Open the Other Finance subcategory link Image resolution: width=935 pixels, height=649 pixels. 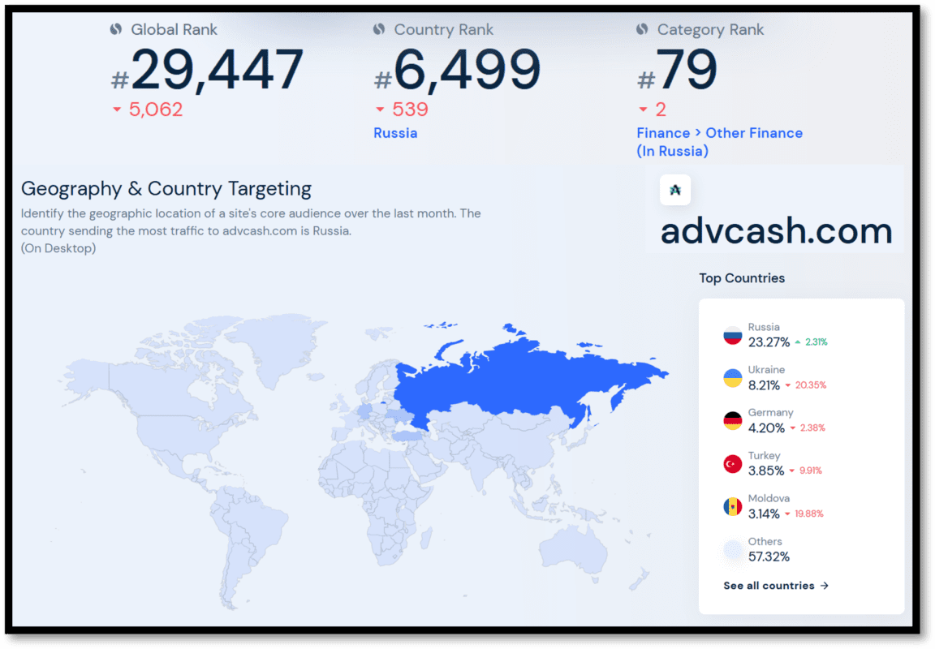754,133
